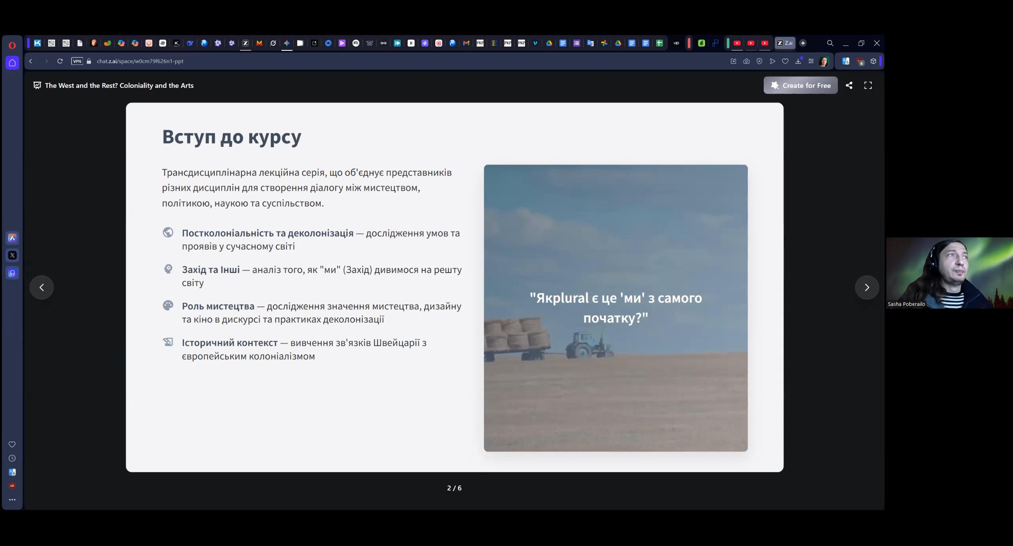The image size is (1013, 546).
Task: Open a new tab with plus
Action: click(x=803, y=43)
